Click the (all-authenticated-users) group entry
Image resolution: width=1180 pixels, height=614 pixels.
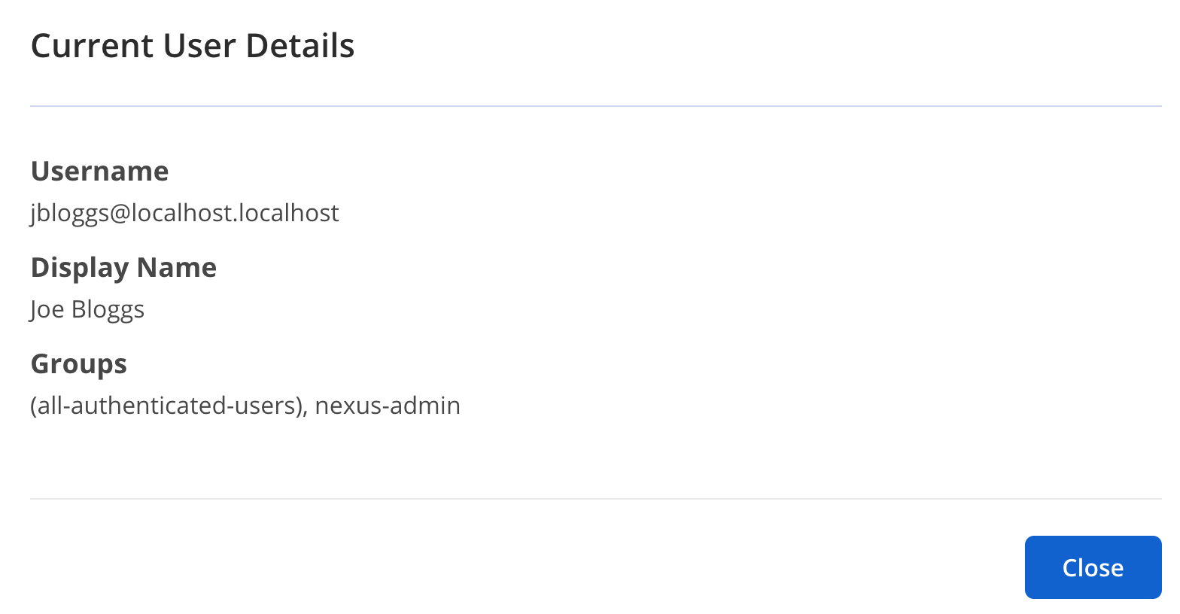point(169,406)
